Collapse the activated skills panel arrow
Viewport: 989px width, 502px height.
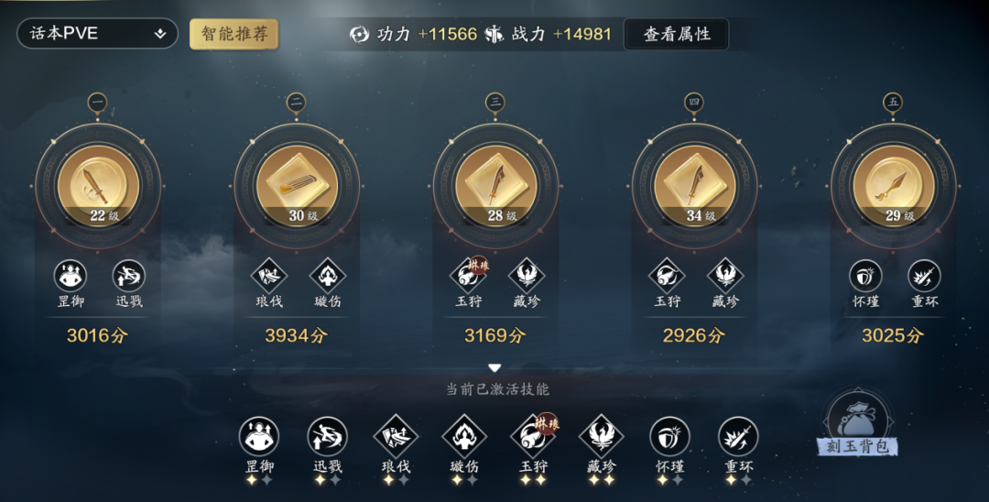pyautogui.click(x=494, y=367)
